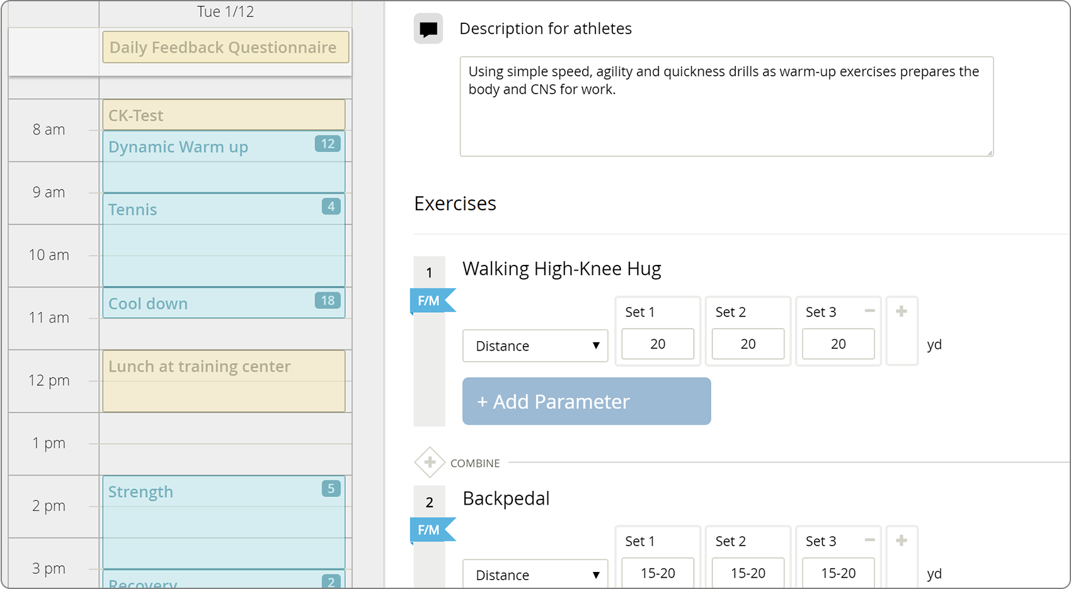Add a set to Walking High-Knee Hug

coord(902,311)
